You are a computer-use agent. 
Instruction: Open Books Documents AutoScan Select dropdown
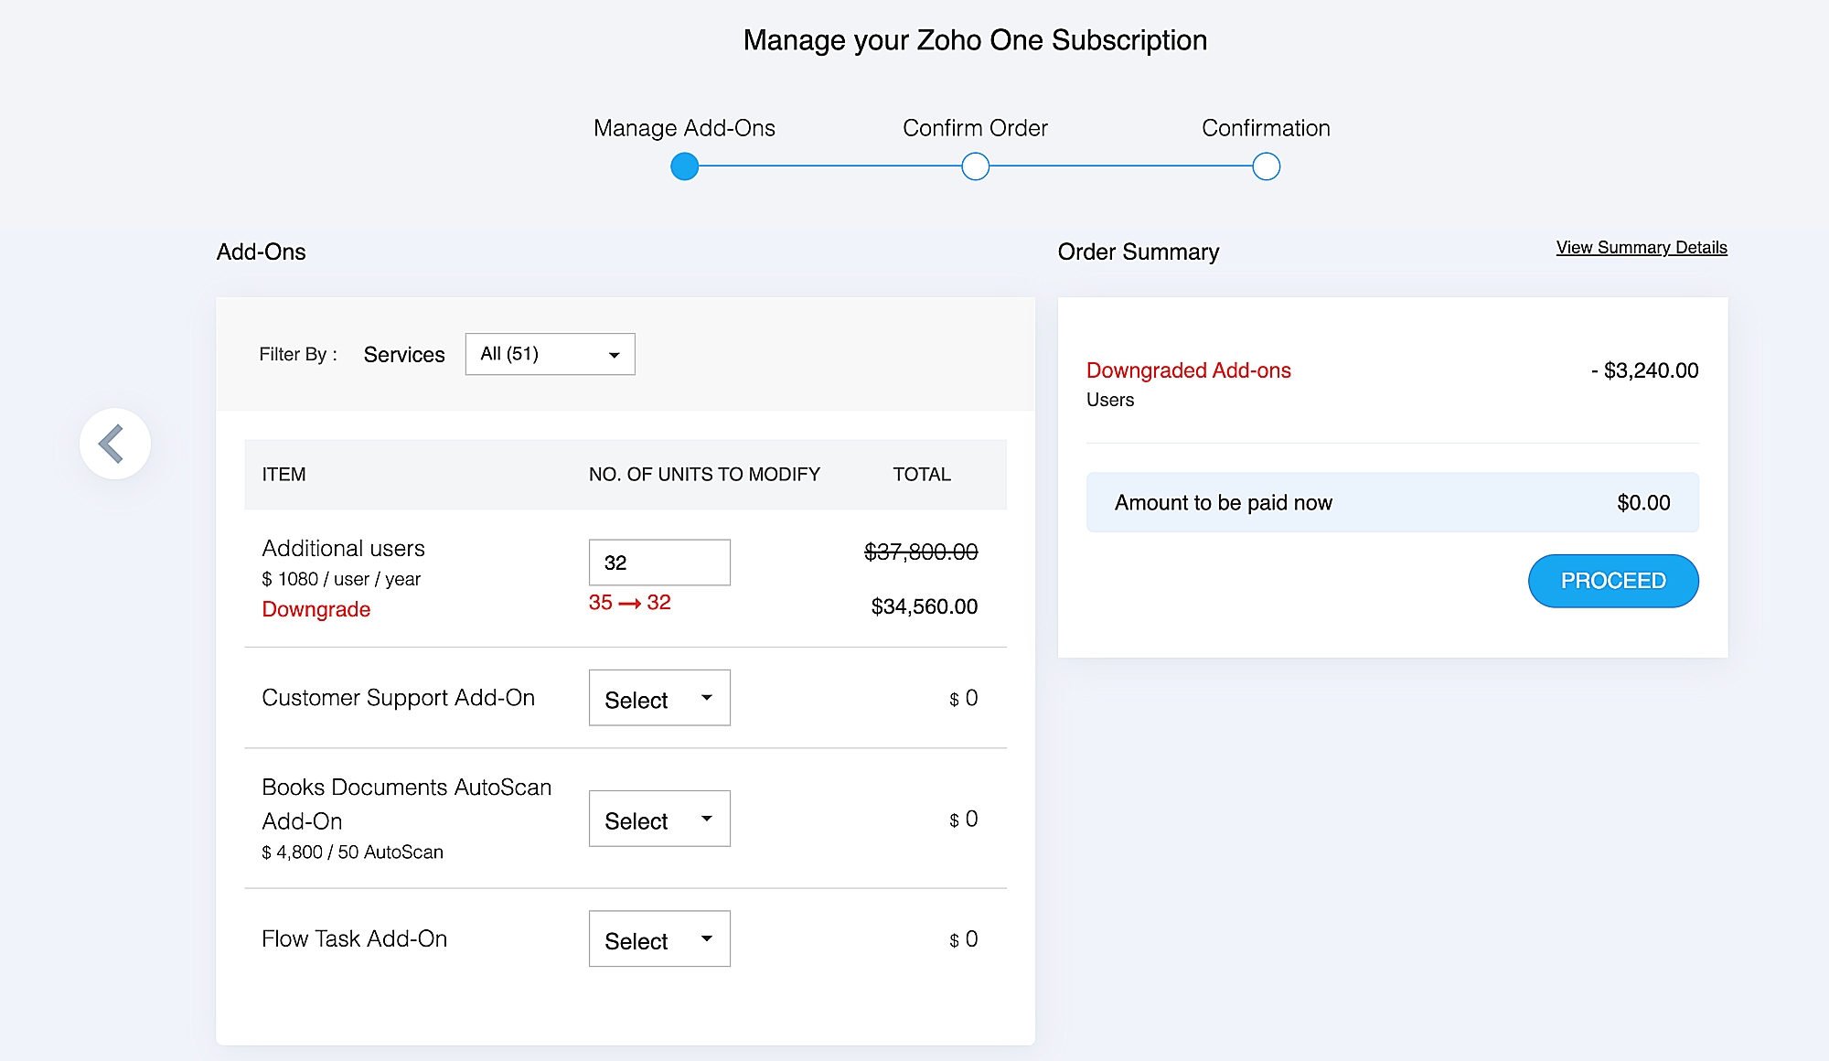pos(659,819)
